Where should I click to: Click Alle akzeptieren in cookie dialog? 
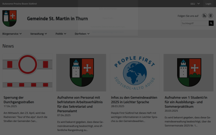(108, 9)
